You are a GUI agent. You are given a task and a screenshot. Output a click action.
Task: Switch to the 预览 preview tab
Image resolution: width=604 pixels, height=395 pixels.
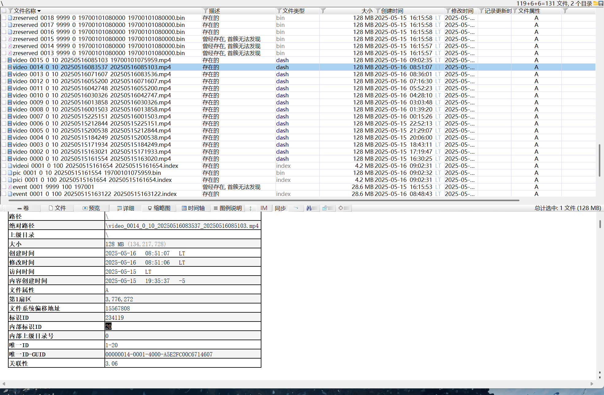tap(91, 208)
